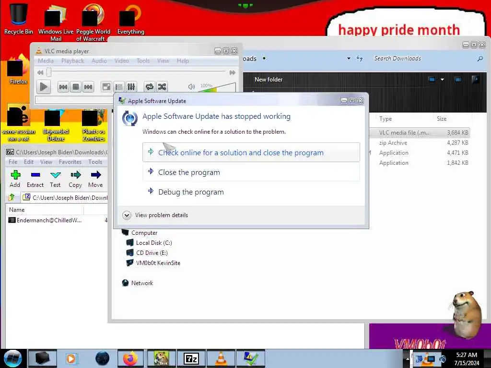Open the VLC Video menu
The height and width of the screenshot is (368, 491).
pos(121,61)
